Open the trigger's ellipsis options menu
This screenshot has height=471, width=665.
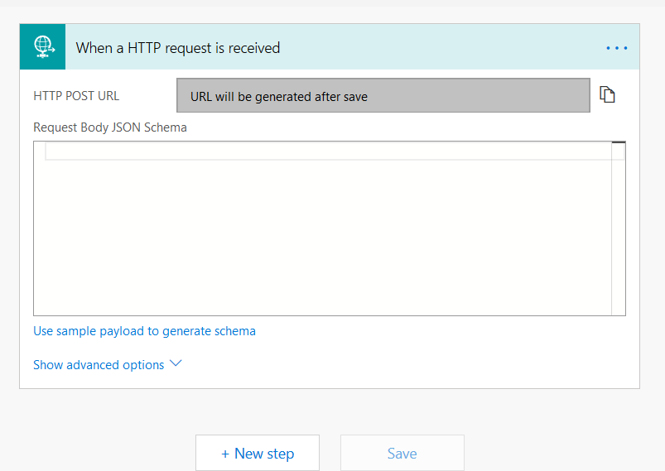pyautogui.click(x=617, y=48)
